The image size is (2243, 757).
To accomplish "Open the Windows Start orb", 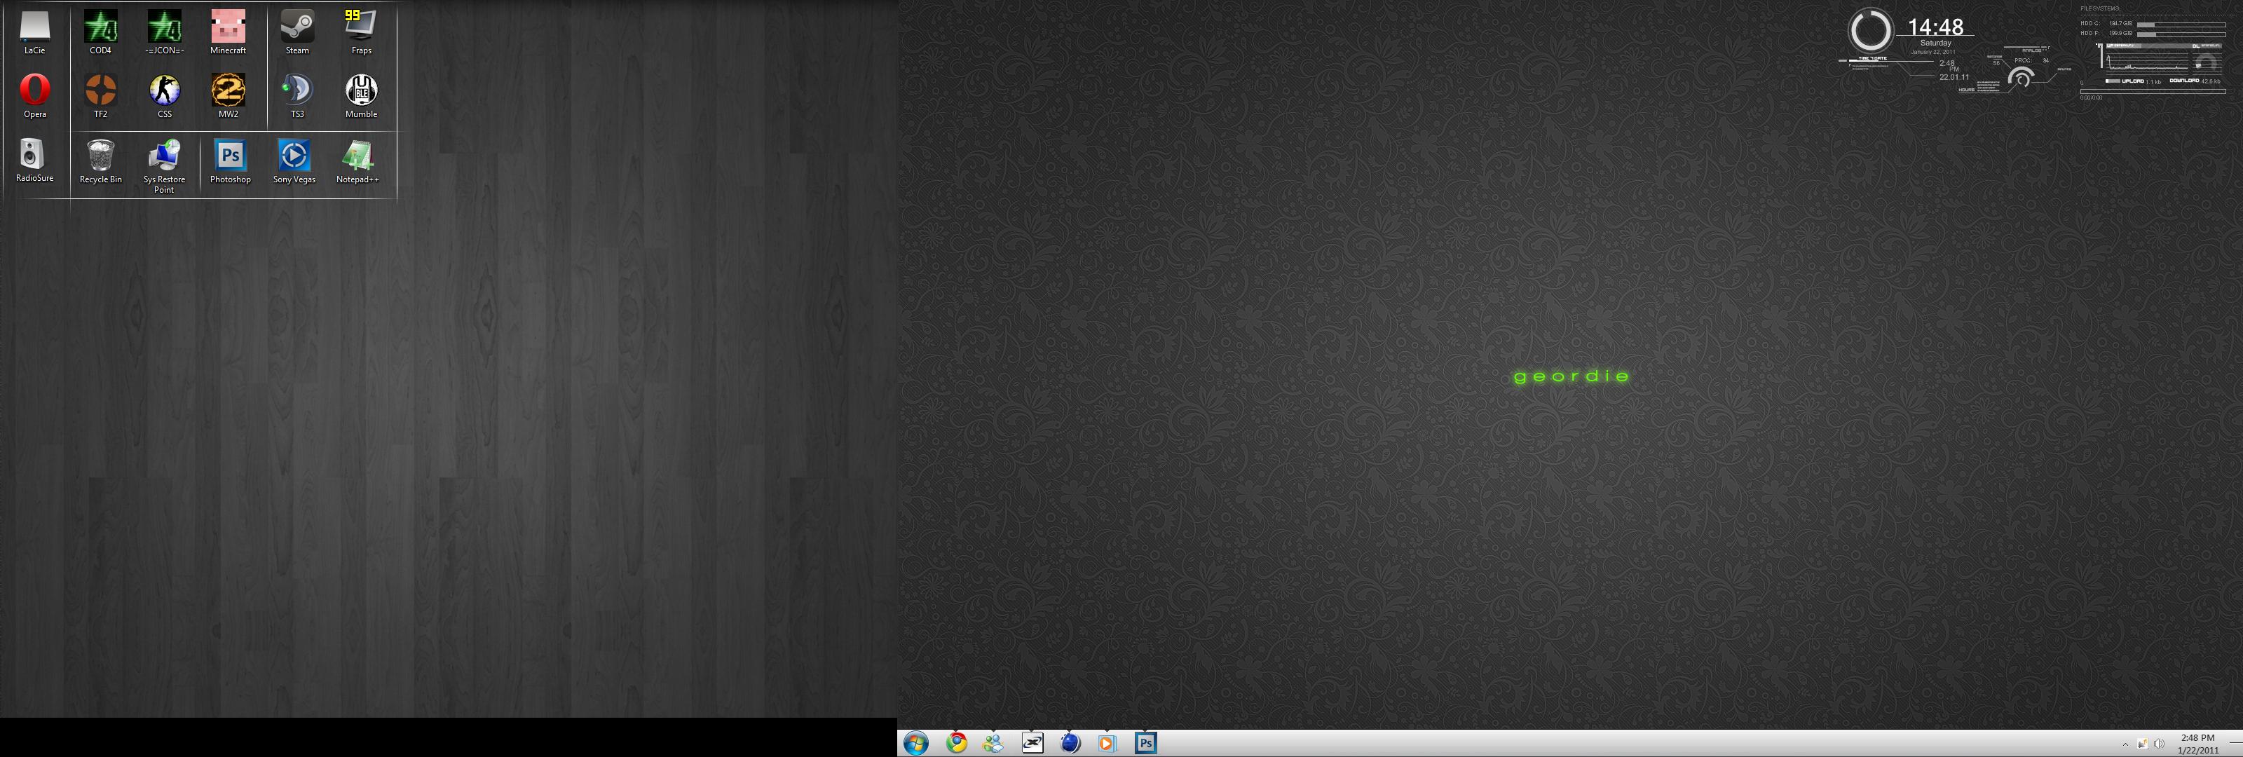I will click(916, 743).
